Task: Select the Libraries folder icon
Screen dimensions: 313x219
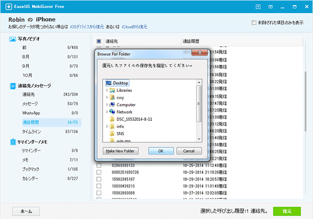Action: pos(112,90)
